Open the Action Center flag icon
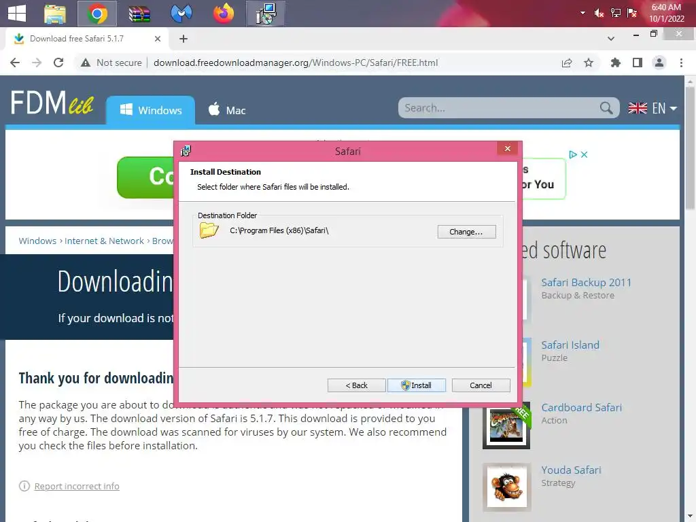Viewport: 696px width, 522px height. pyautogui.click(x=631, y=13)
